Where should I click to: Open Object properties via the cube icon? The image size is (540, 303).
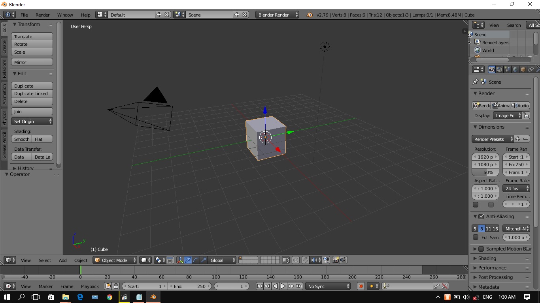[x=523, y=69]
